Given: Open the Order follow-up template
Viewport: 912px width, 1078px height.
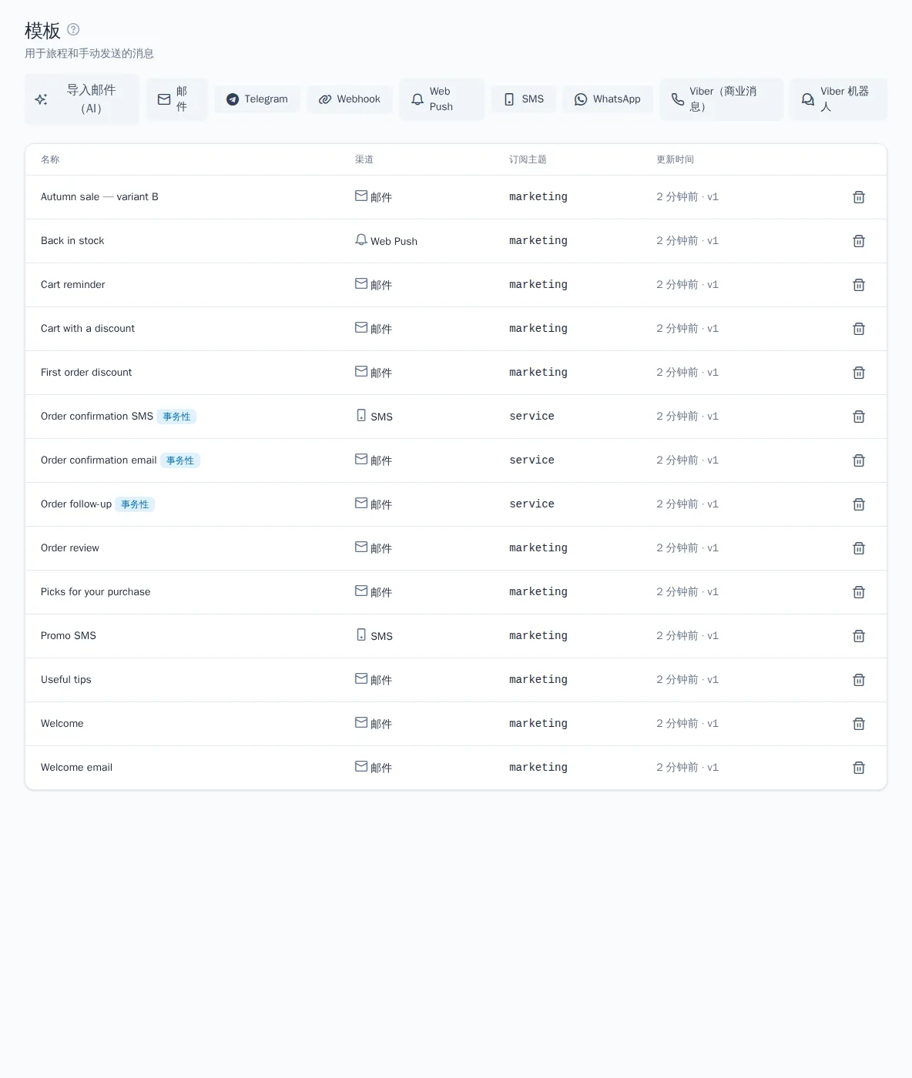Looking at the screenshot, I should click(76, 504).
